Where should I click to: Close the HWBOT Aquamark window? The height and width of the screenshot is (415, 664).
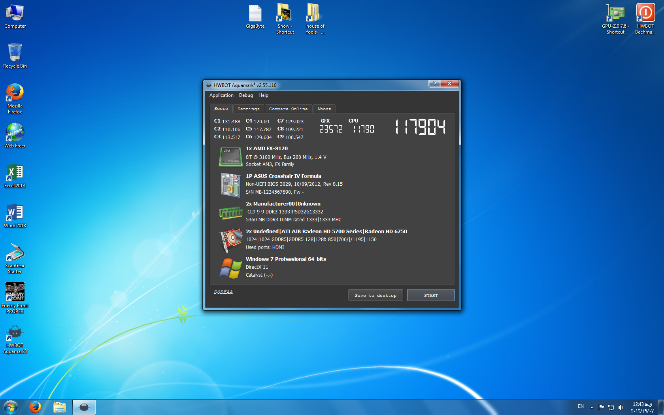(x=449, y=83)
